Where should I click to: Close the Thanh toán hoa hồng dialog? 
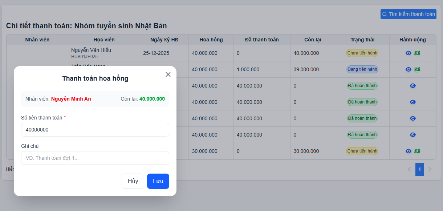click(168, 74)
